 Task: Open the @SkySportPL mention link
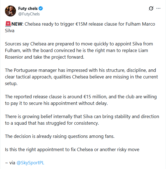[x=30, y=163]
